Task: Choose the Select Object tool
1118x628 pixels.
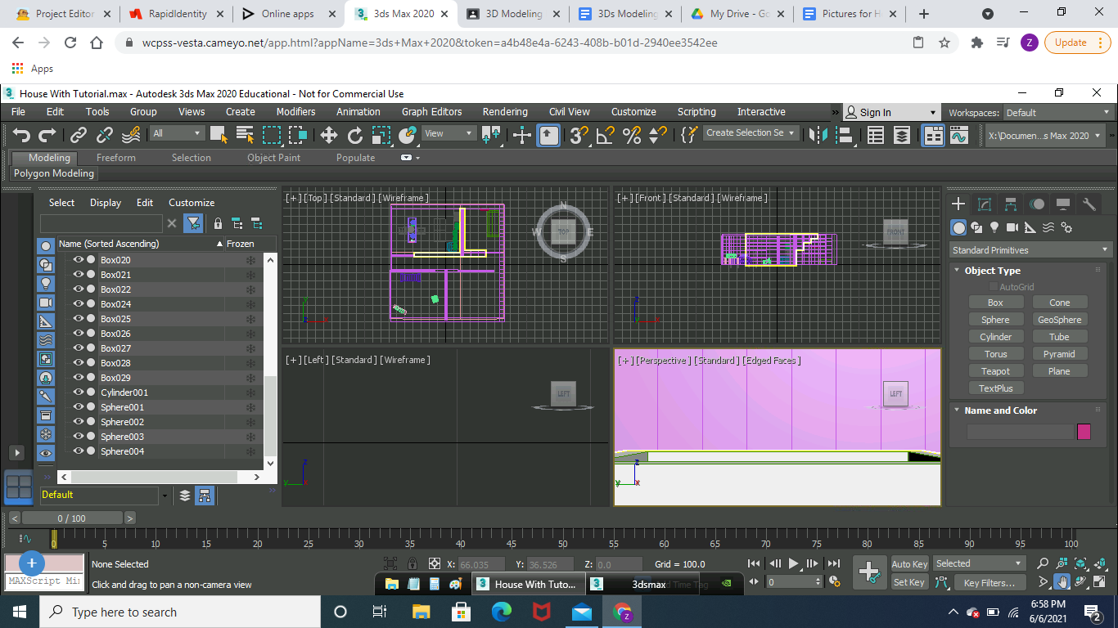Action: coord(219,135)
